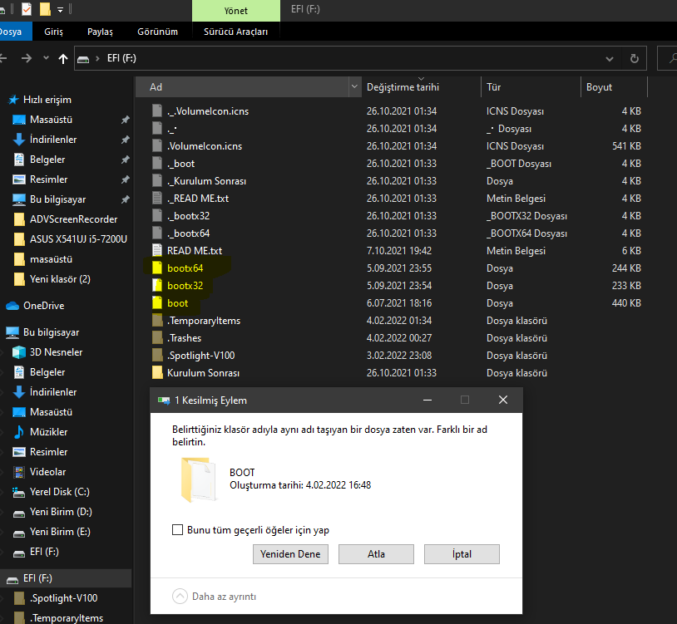Click the Back arrow navigation icon

coord(5,59)
